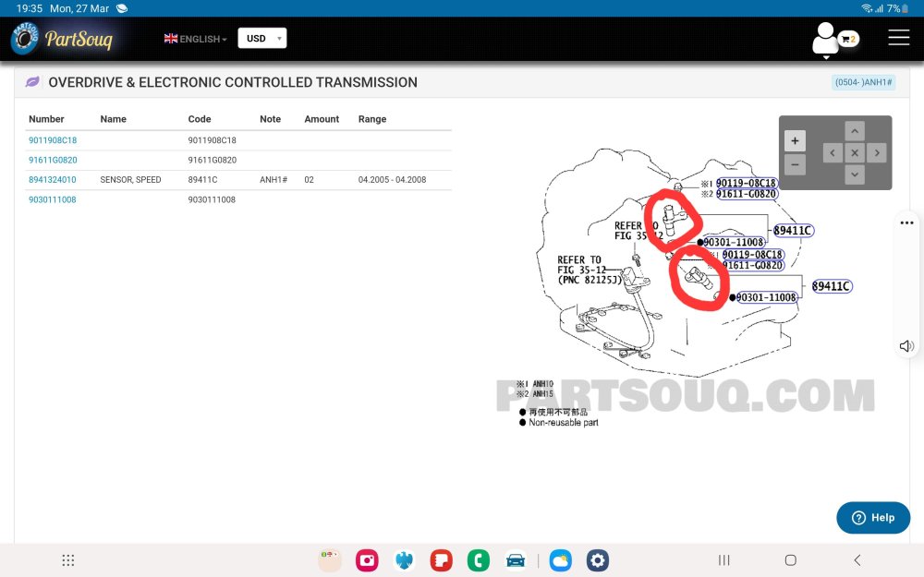The image size is (924, 577).
Task: Tap the battery 7% indicator
Action: coord(897,9)
